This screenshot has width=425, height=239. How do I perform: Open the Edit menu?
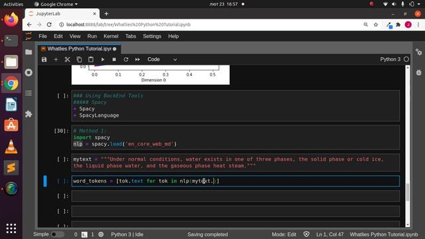click(x=58, y=37)
